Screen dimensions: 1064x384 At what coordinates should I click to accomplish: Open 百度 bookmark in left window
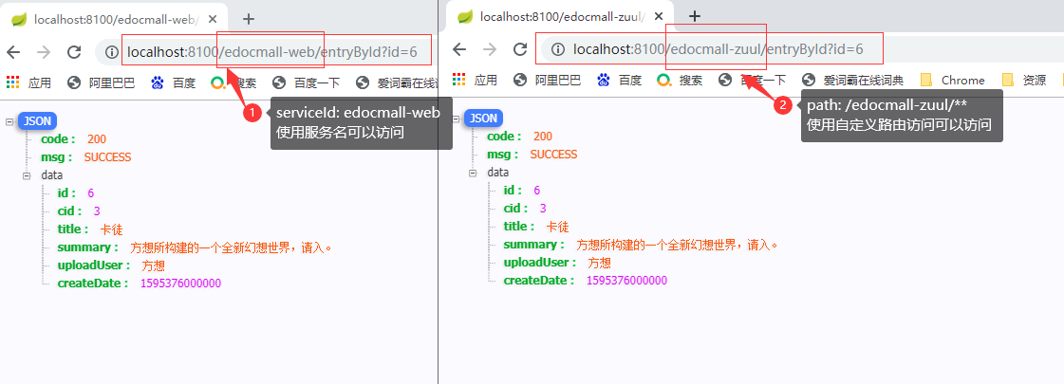coord(174,82)
